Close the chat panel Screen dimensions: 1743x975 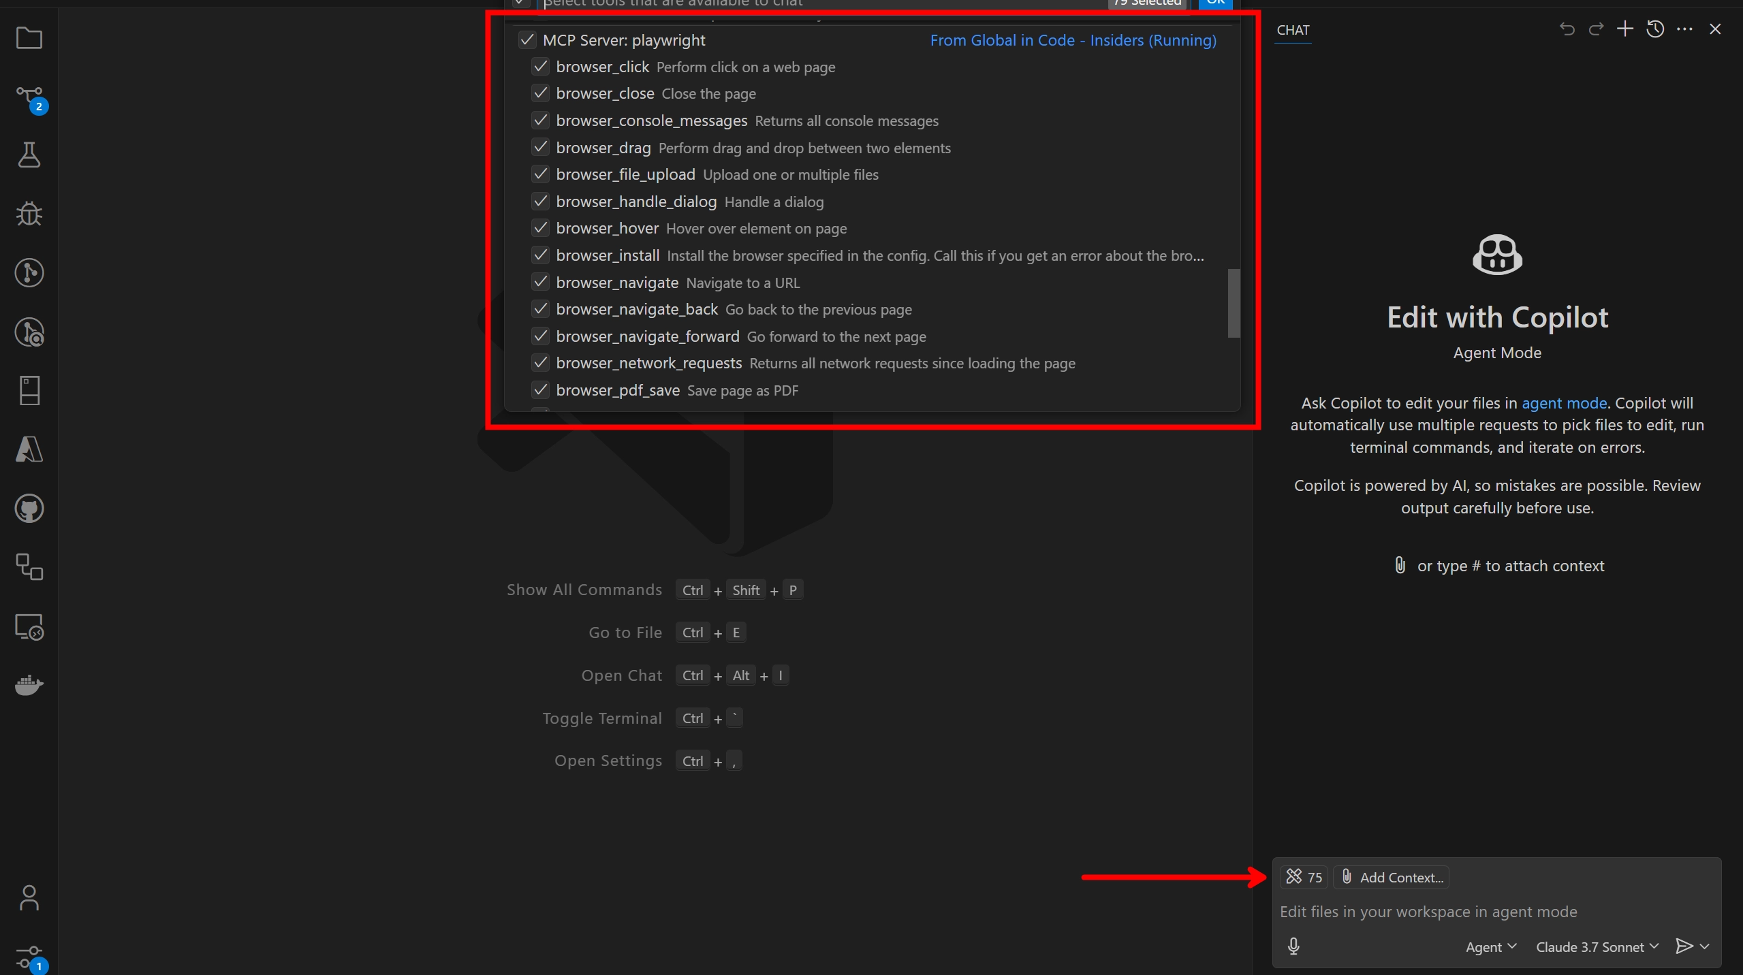[x=1715, y=29]
